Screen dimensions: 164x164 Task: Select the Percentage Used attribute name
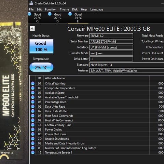point(56,102)
